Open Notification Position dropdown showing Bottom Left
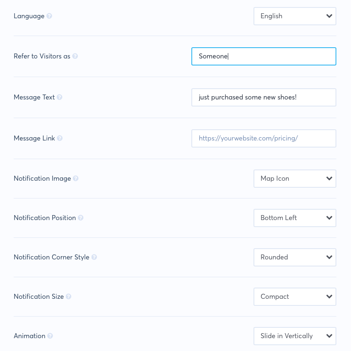This screenshot has width=355, height=351. 295,218
